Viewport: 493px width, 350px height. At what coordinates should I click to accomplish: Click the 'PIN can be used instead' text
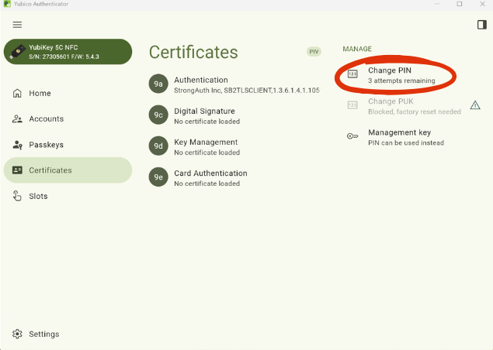406,142
